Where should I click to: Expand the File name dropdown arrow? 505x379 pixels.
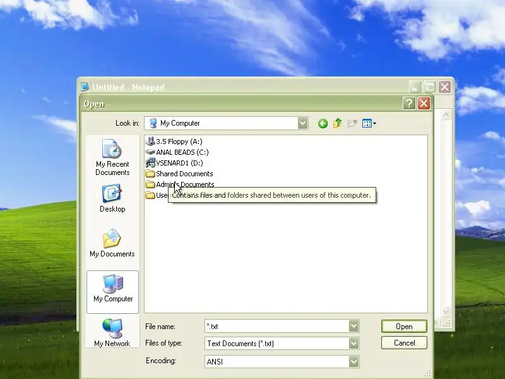353,326
